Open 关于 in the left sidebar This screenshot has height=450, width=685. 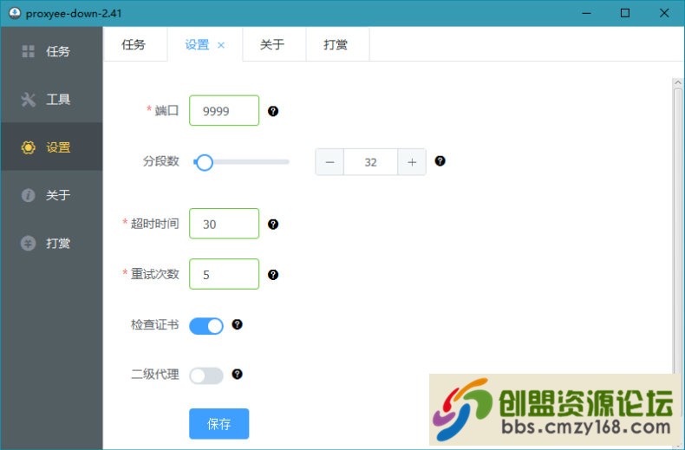click(x=51, y=195)
